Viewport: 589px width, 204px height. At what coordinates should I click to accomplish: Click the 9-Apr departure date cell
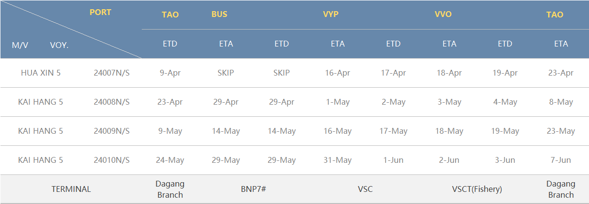click(x=170, y=73)
